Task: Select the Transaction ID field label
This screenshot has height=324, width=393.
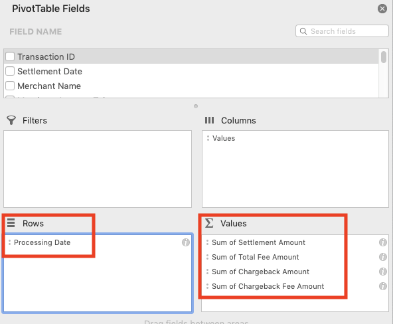Action: click(x=46, y=56)
